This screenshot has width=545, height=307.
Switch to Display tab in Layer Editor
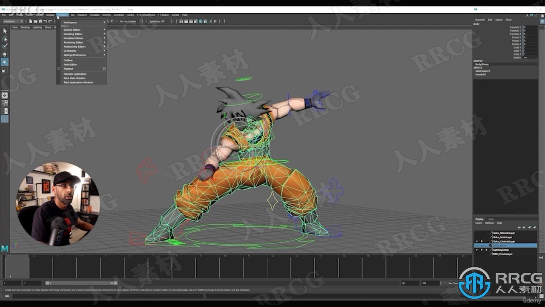[x=479, y=219]
